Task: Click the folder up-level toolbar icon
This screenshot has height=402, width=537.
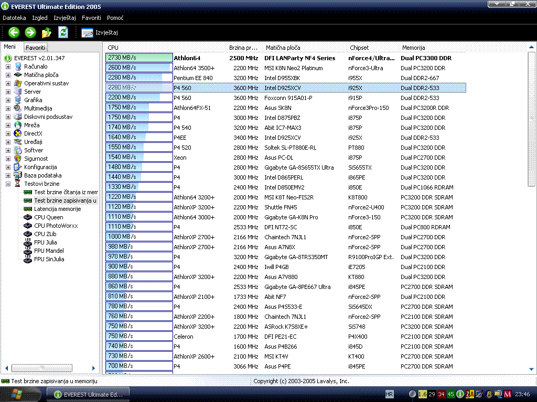Action: point(47,32)
